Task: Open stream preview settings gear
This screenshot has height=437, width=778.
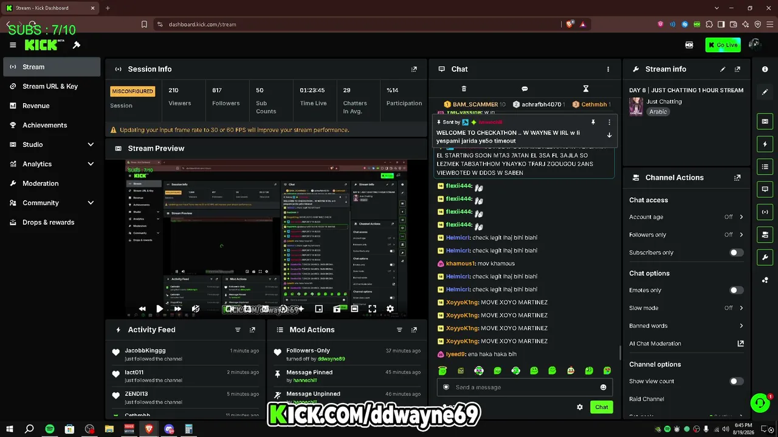Action: pos(390,309)
